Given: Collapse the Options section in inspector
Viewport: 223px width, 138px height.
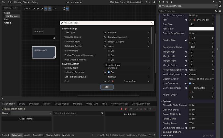Looking at the screenshot, I should pyautogui.click(x=167, y=101).
